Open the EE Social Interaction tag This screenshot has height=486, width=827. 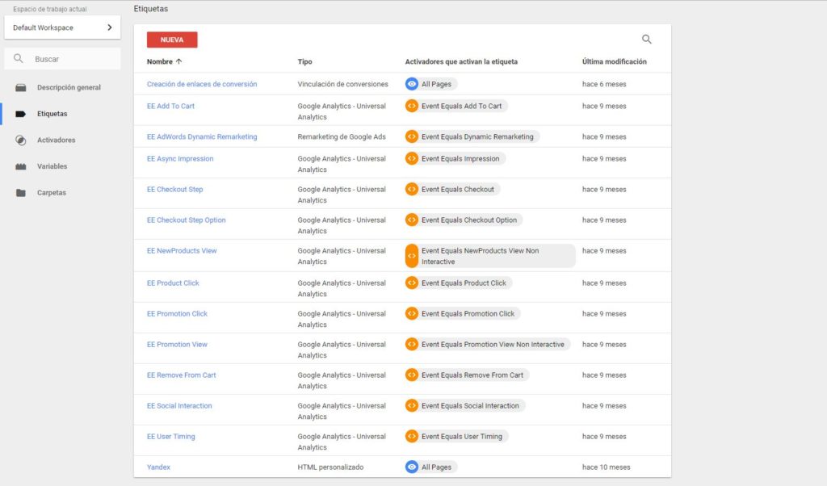point(179,405)
